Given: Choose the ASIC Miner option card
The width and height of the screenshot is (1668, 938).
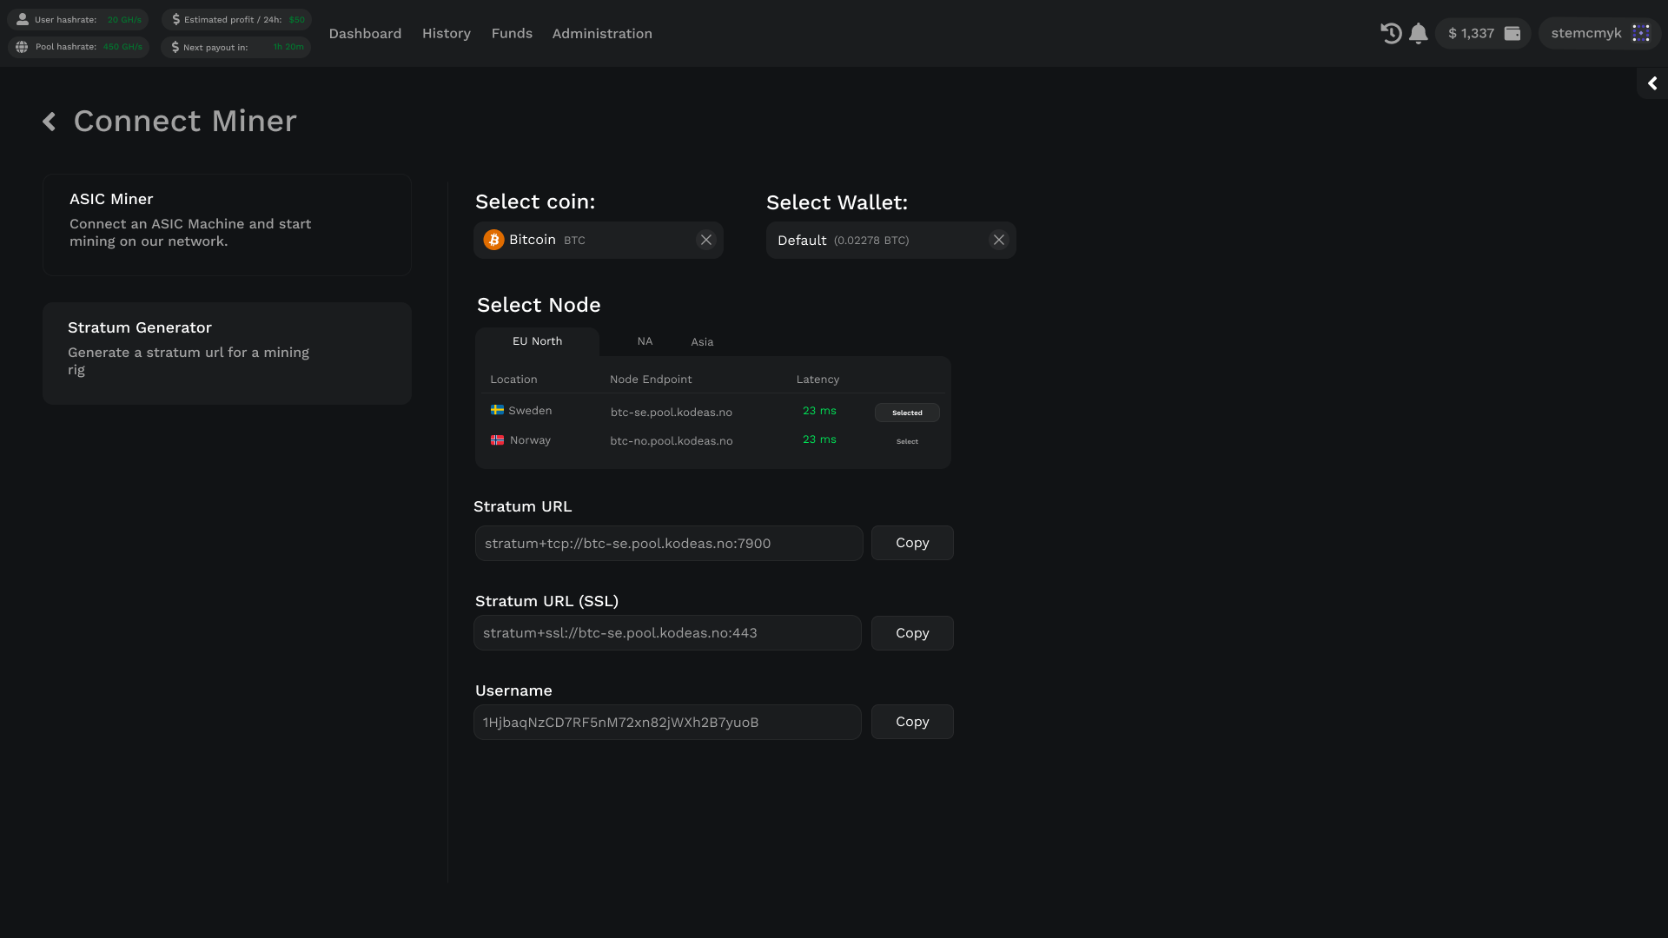Looking at the screenshot, I should click(227, 225).
